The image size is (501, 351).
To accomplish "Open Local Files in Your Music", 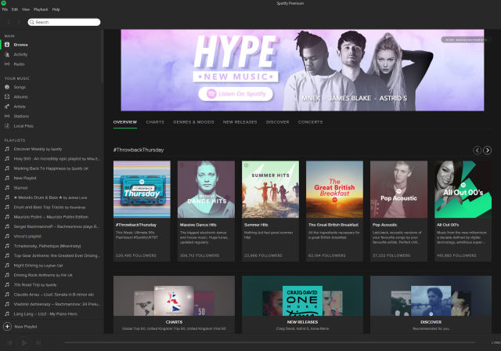I will click(x=23, y=126).
